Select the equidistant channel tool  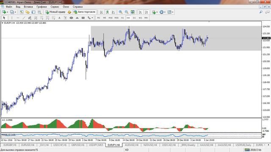click(x=30, y=18)
